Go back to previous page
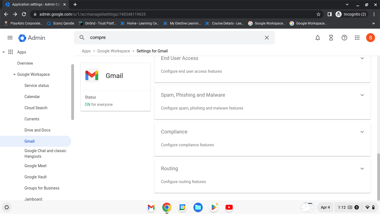This screenshot has height=214, width=380. pos(6,14)
